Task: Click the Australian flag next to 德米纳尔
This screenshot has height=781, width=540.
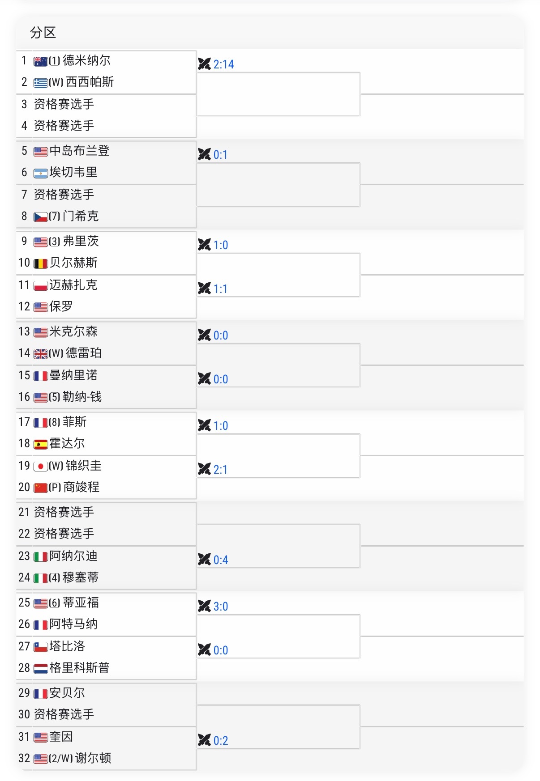Action: pos(41,62)
